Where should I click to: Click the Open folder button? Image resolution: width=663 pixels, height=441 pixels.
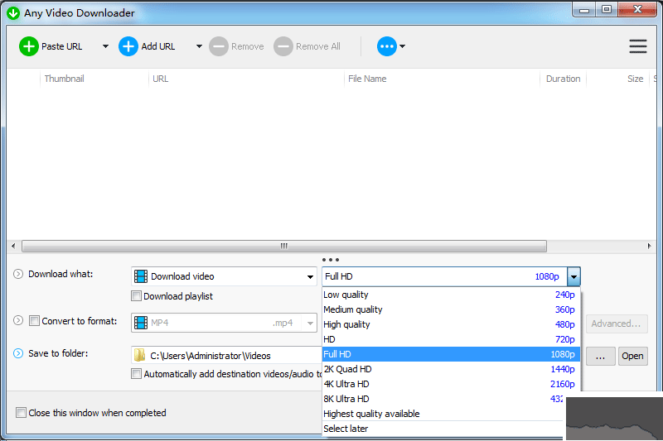pyautogui.click(x=632, y=356)
